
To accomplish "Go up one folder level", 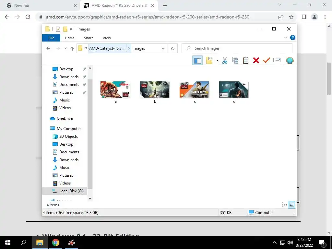I will coord(72,49).
